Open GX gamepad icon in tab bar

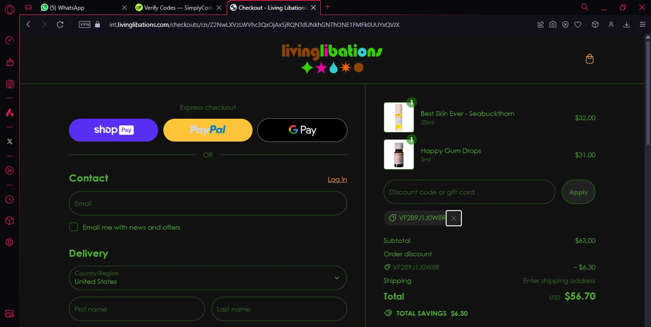(x=28, y=7)
